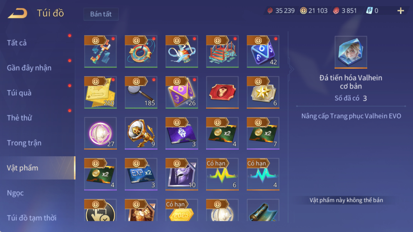Go back with the return arrow icon
Image resolution: width=413 pixels, height=232 pixels.
(x=17, y=13)
